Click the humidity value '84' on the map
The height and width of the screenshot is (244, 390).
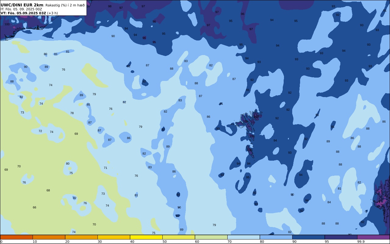(x=329, y=202)
